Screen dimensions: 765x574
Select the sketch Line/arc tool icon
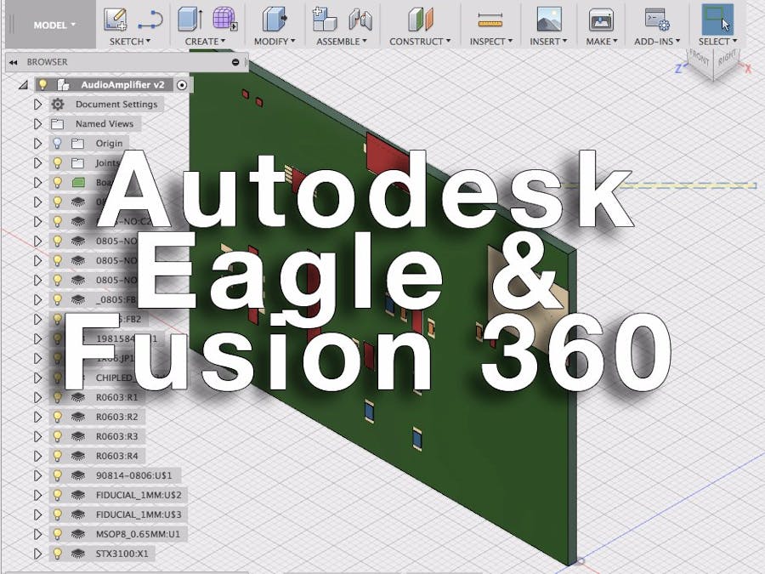(150, 20)
